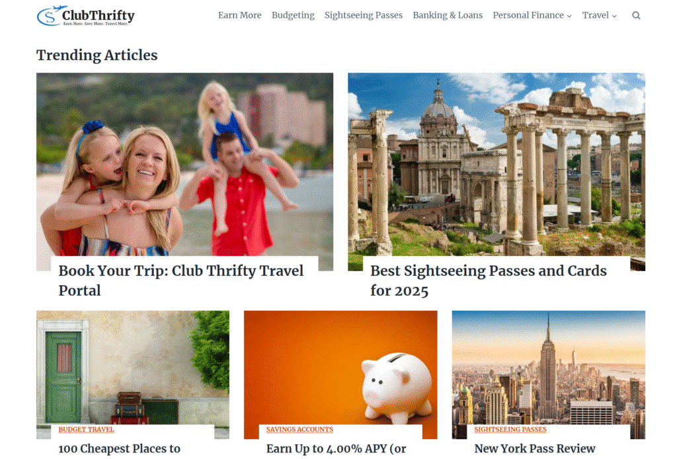
Task: Open the ClubThrifty logo homepage link
Action: pos(85,16)
